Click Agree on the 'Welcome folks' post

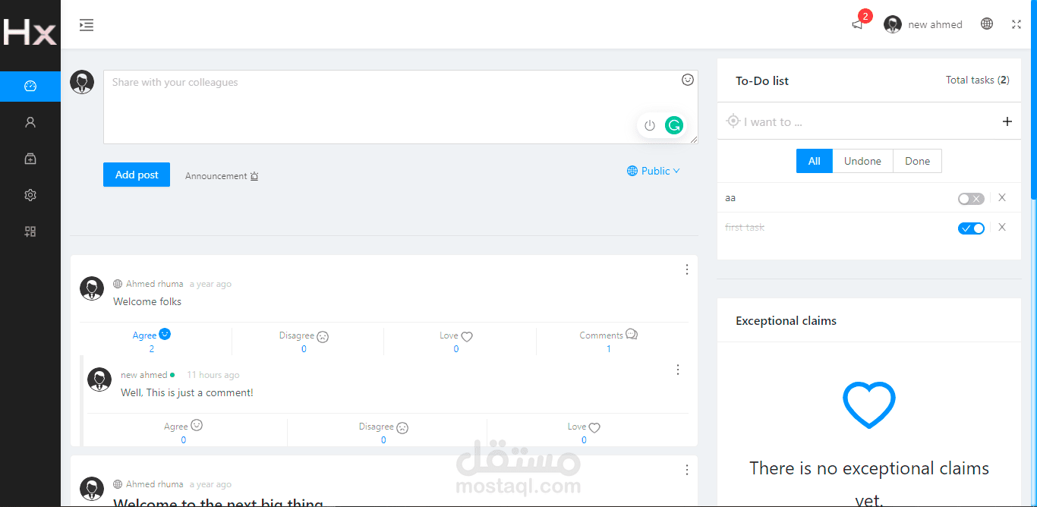click(x=152, y=335)
